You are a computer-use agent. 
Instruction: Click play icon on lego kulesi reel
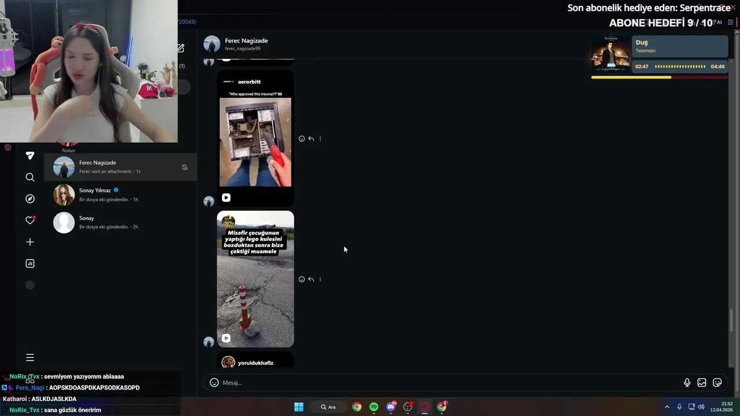pos(226,338)
